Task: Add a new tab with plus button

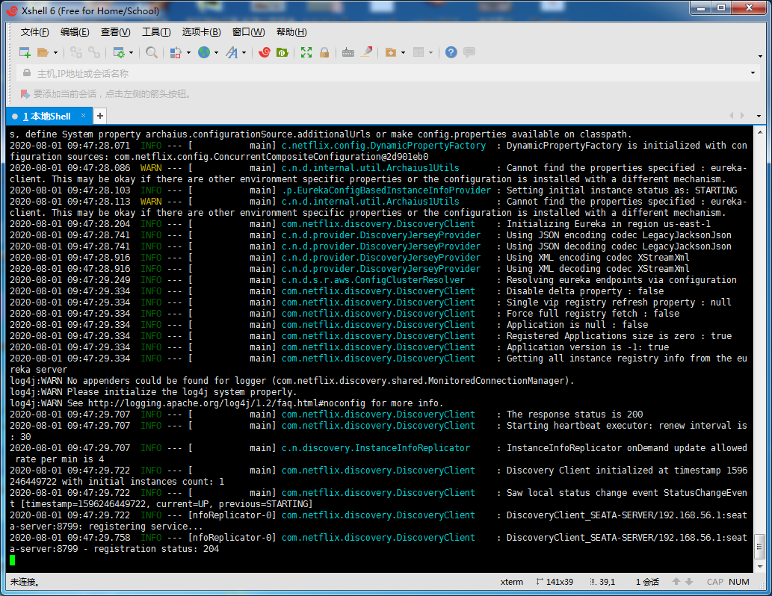Action: click(x=100, y=116)
